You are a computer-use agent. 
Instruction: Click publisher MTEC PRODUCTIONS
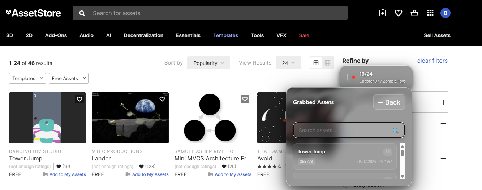pos(117,151)
